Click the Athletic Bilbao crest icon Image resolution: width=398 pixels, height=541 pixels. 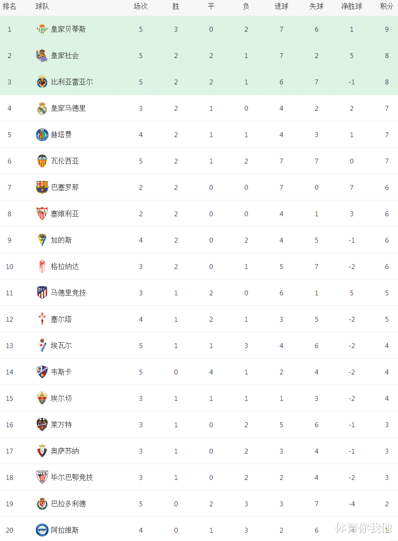click(x=42, y=477)
